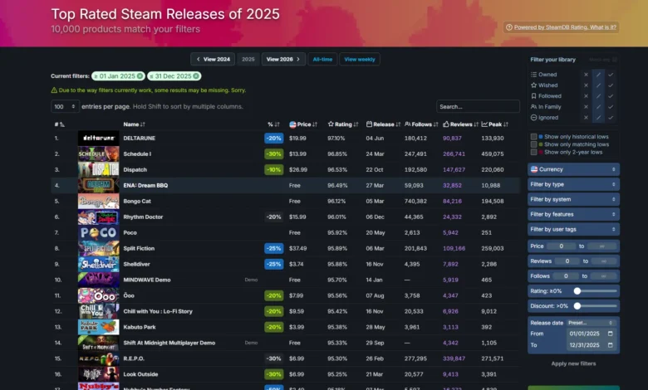Adjust the Discount minimum slider

[x=577, y=306]
